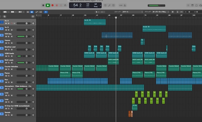The image size is (202, 122).
Task: Click the Cmaj key signature display
Action: point(96,6)
